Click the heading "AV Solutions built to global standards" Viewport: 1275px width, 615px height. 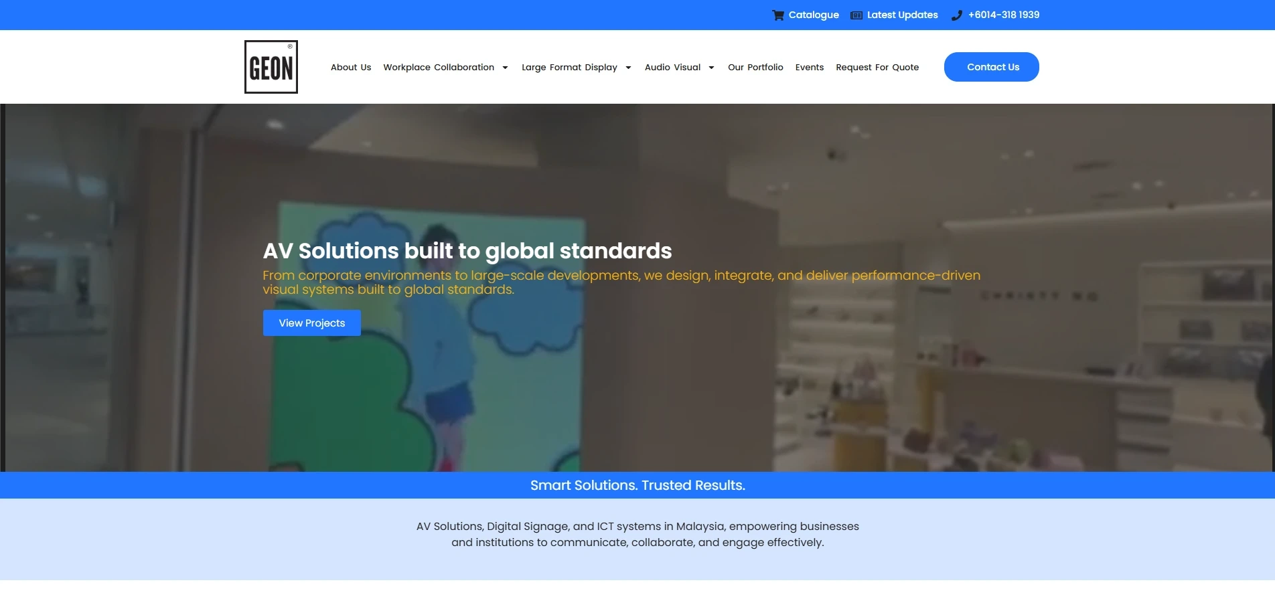[x=467, y=251]
